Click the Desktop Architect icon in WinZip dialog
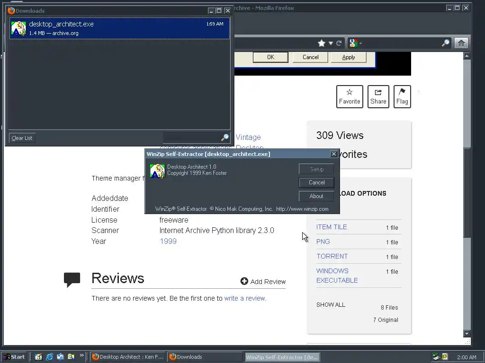 [157, 171]
